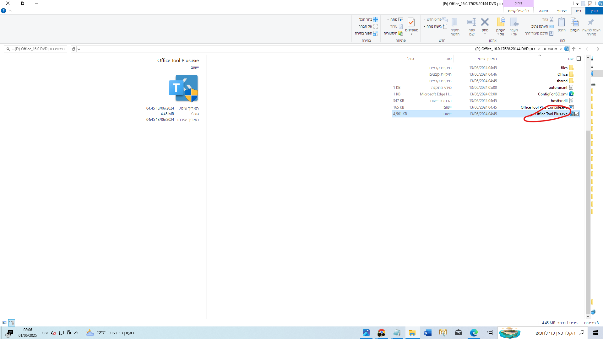Toggle the select-all checkbox in the Name column header

click(x=579, y=59)
